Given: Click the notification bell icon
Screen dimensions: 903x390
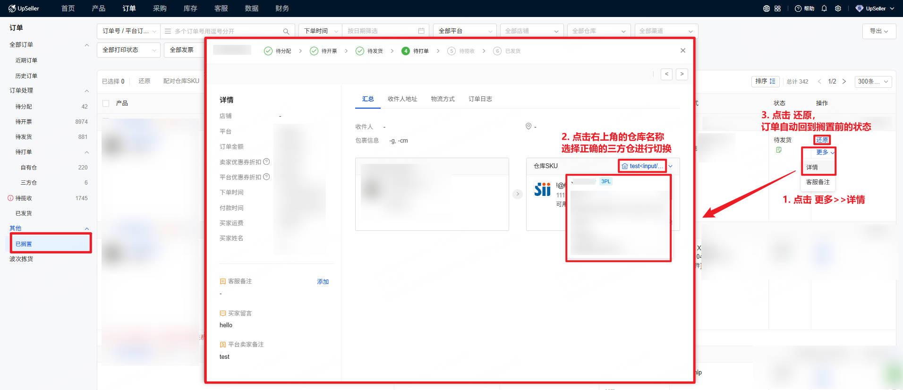Looking at the screenshot, I should coord(824,8).
